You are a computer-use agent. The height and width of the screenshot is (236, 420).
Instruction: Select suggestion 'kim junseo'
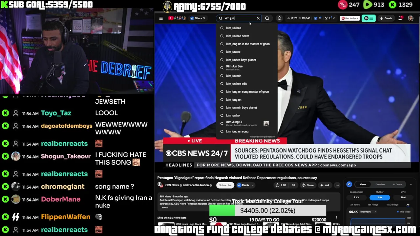click(x=247, y=52)
